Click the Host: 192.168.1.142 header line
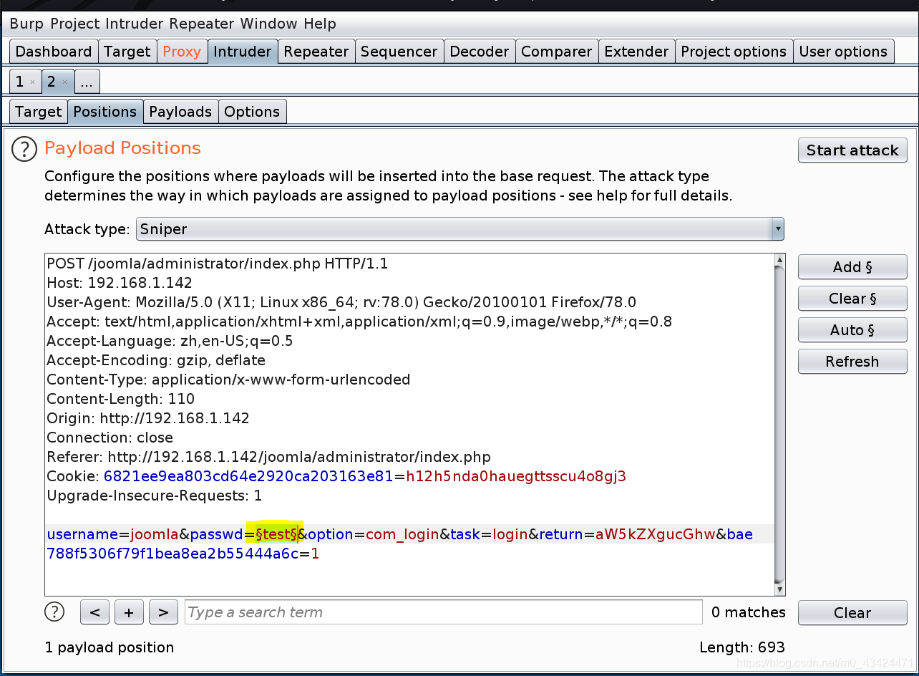The height and width of the screenshot is (676, 919). (120, 283)
